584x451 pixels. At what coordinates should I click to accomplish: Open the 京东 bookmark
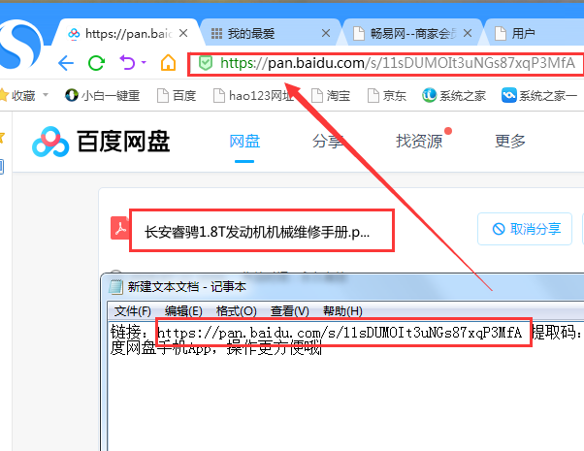[x=387, y=96]
